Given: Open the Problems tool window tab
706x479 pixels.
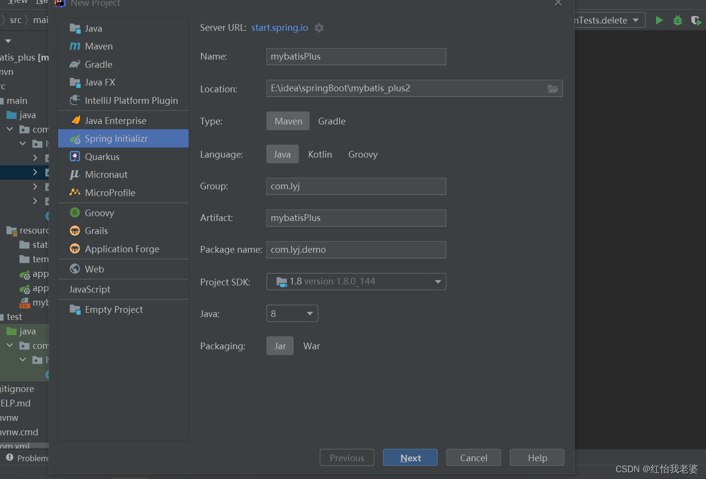Looking at the screenshot, I should coord(28,458).
